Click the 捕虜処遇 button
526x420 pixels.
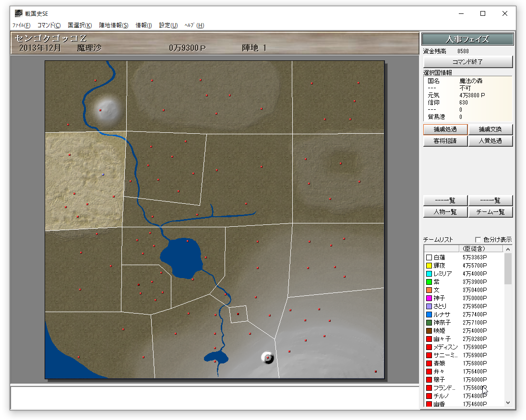click(445, 129)
